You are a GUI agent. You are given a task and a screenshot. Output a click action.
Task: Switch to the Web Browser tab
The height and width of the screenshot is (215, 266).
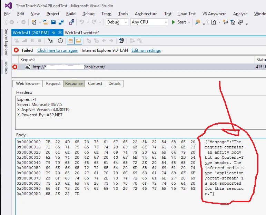[28, 84]
